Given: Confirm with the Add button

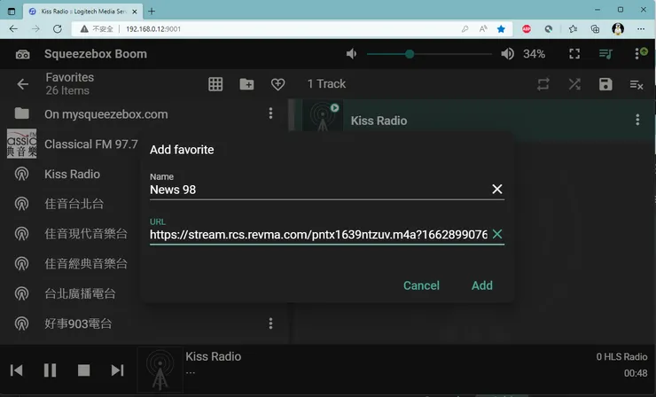Looking at the screenshot, I should pos(482,285).
